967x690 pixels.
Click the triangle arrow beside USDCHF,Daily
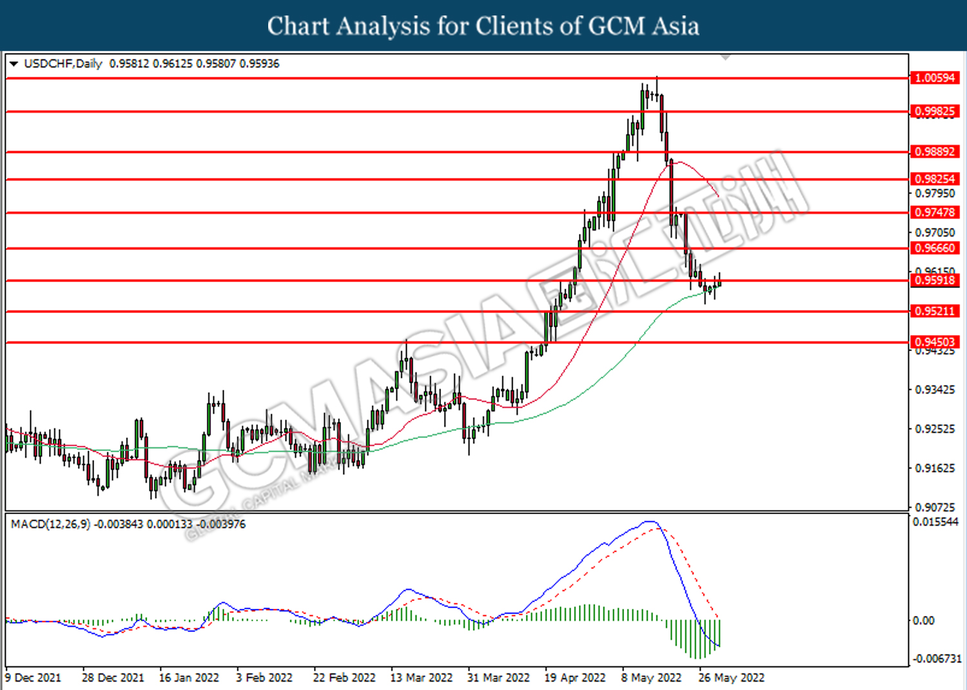14,64
